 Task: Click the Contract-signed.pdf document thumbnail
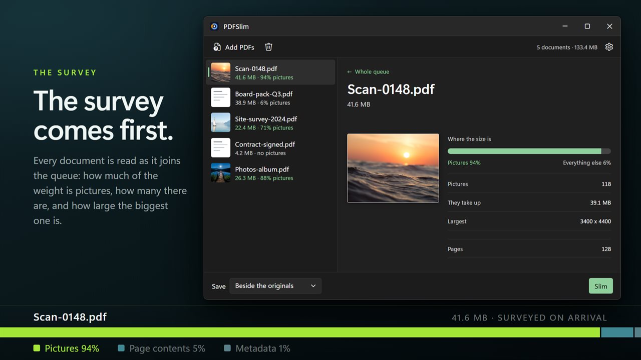220,148
